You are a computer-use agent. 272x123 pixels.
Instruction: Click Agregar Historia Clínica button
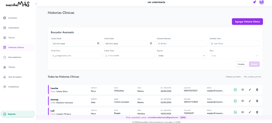[x=247, y=22]
